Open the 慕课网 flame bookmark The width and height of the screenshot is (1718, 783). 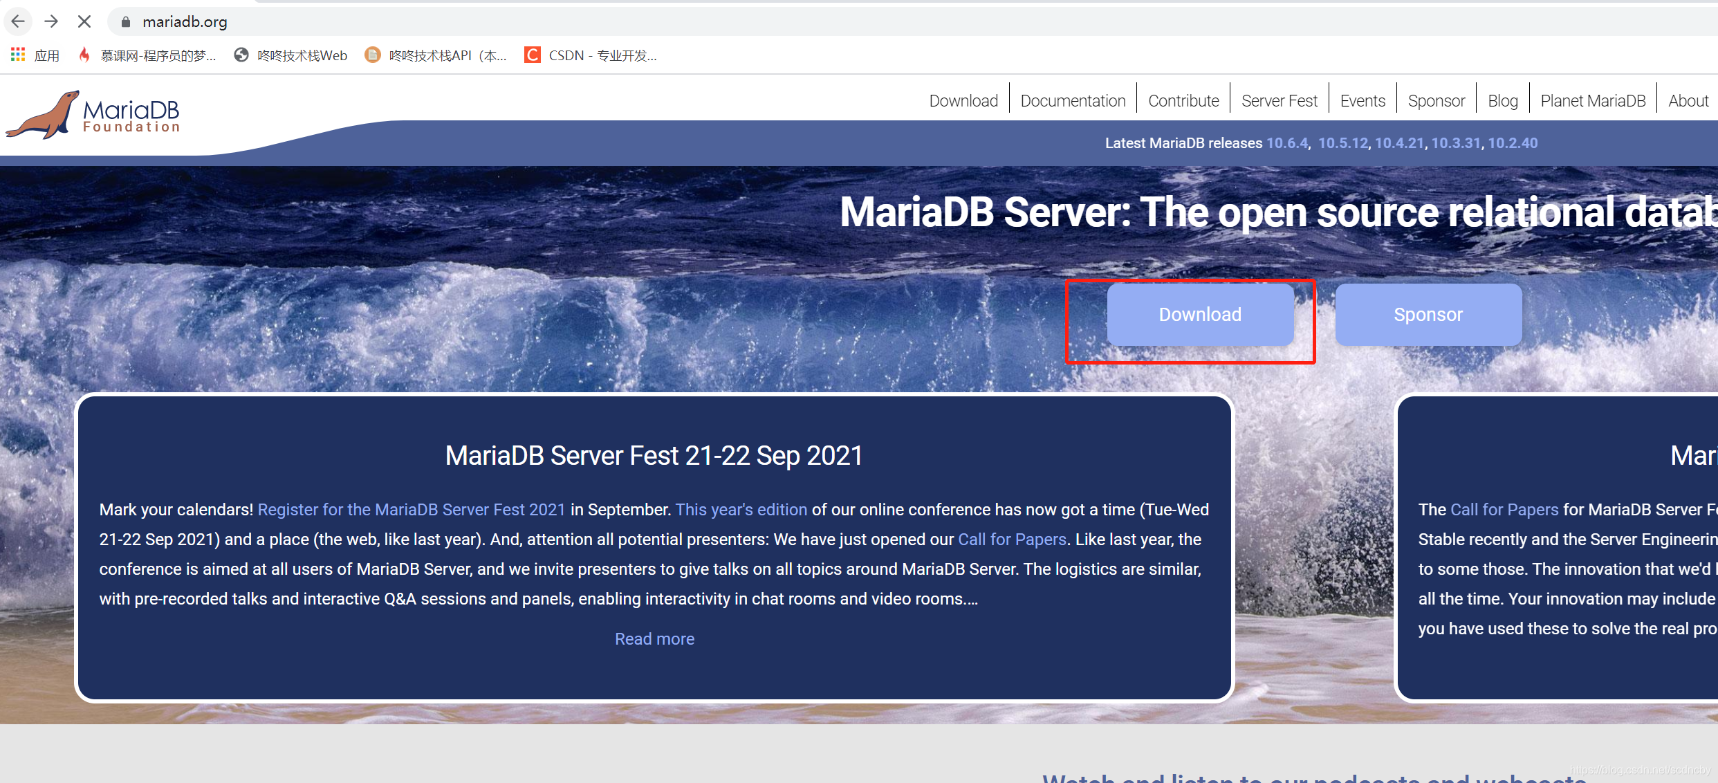149,55
